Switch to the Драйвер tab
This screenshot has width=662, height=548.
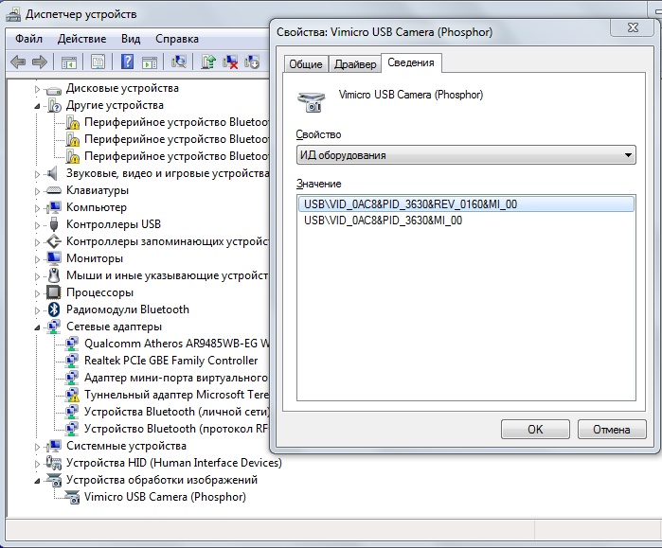pyautogui.click(x=354, y=64)
